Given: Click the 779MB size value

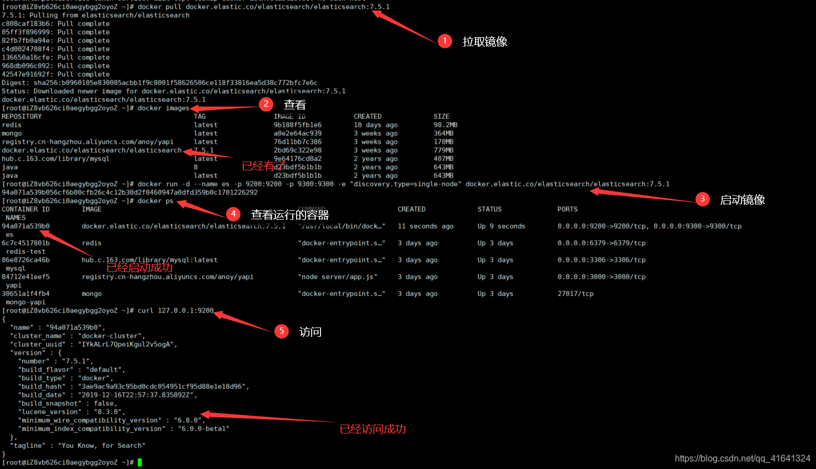Looking at the screenshot, I should pyautogui.click(x=444, y=150).
